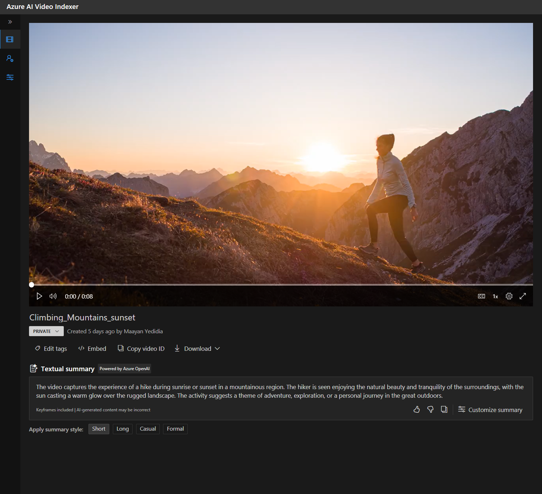Mute the video audio
The image size is (542, 494).
(x=53, y=296)
